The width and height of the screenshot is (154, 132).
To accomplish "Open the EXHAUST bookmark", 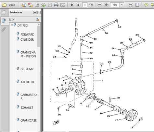I will click(27, 107).
